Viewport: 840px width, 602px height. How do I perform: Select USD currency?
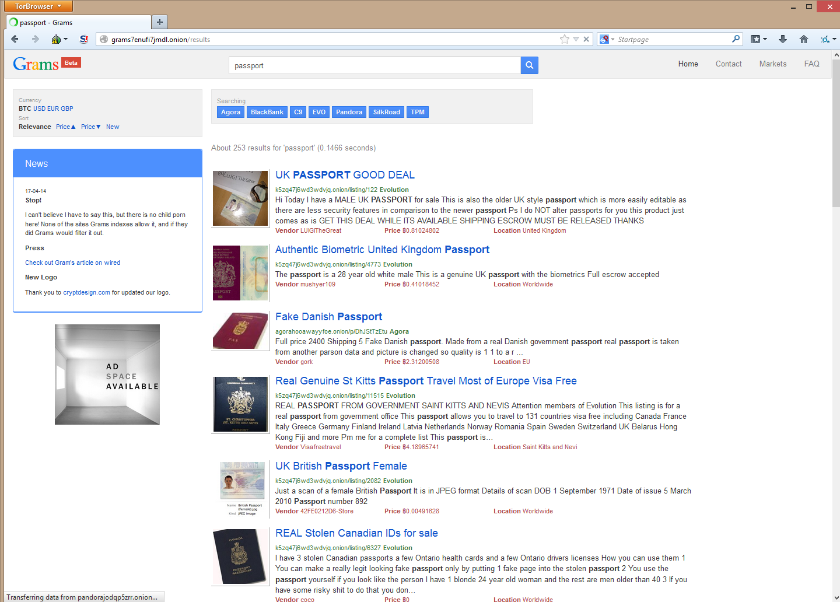(x=39, y=108)
